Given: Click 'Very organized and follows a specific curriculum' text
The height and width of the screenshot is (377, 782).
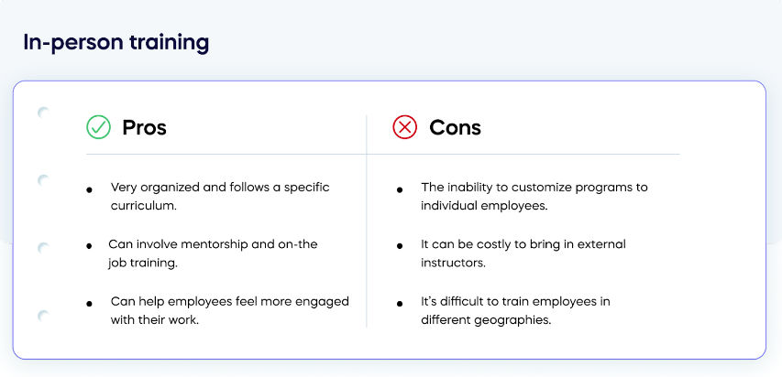Looking at the screenshot, I should point(219,197).
